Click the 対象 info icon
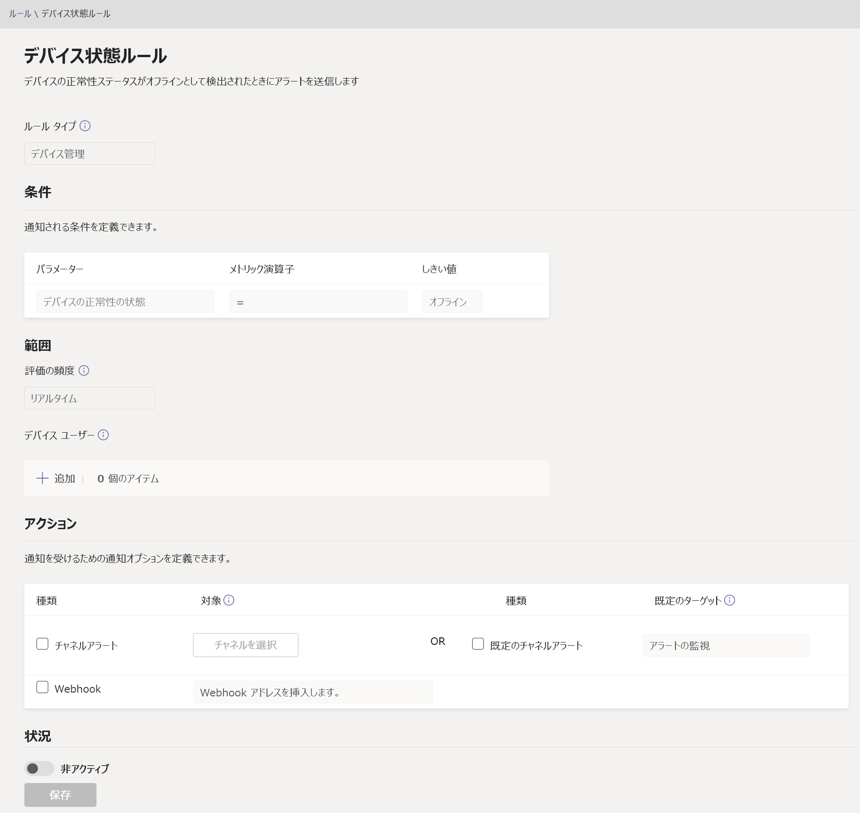This screenshot has width=860, height=813. [229, 600]
